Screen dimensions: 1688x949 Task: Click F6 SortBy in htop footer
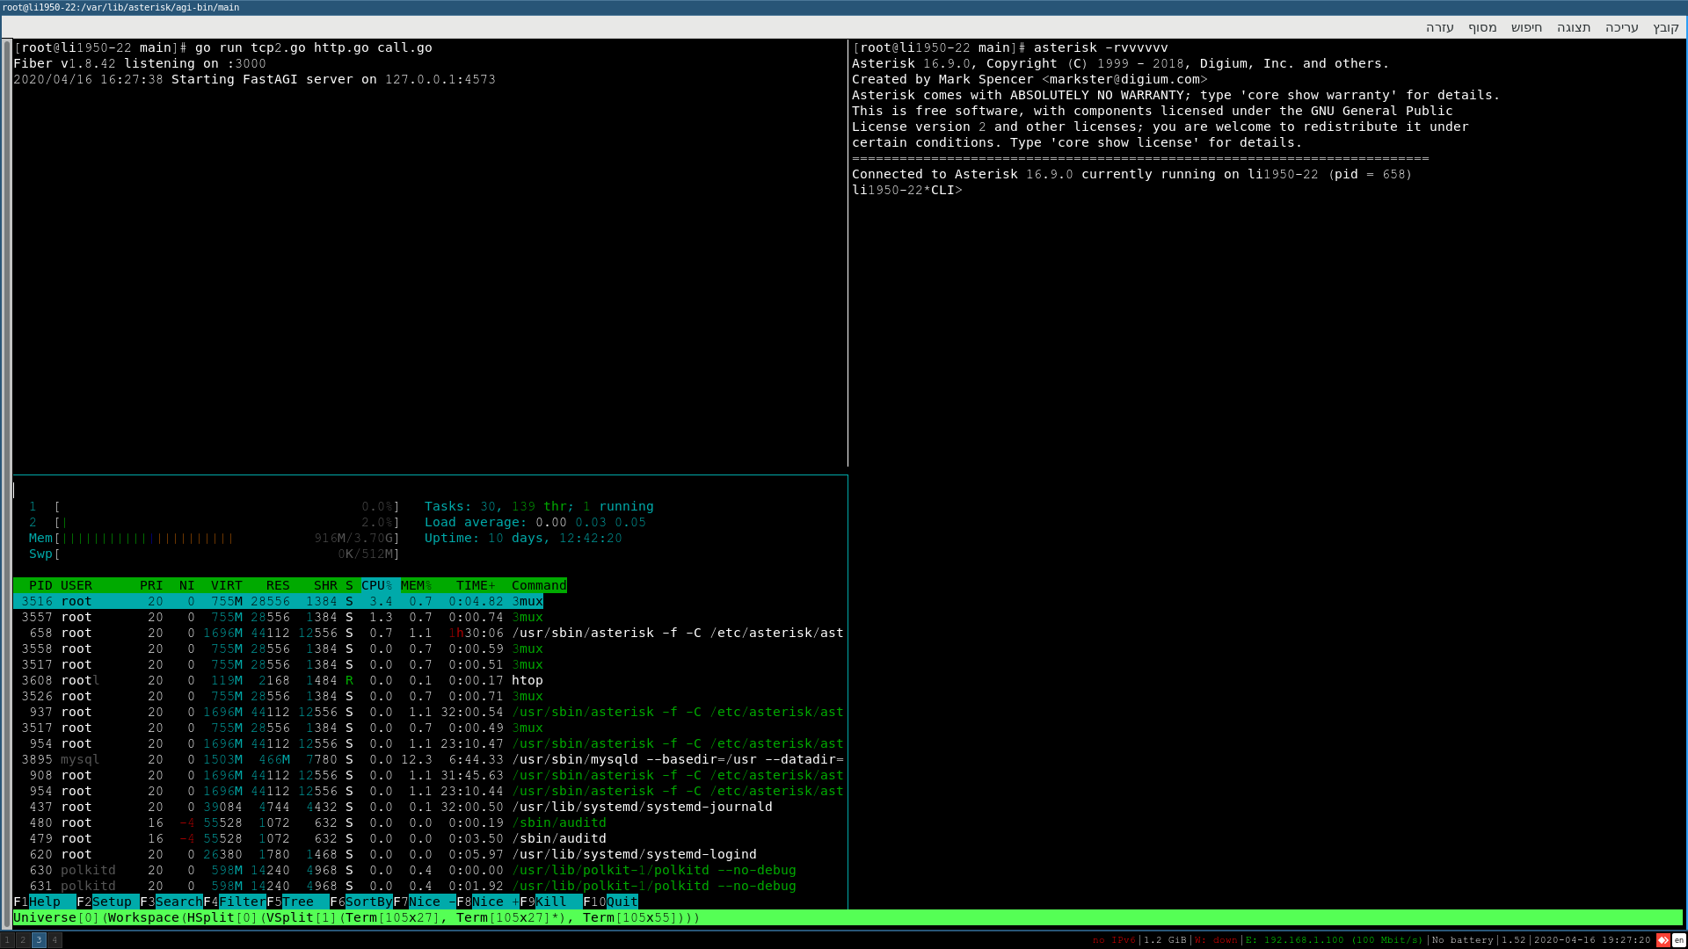(x=361, y=902)
